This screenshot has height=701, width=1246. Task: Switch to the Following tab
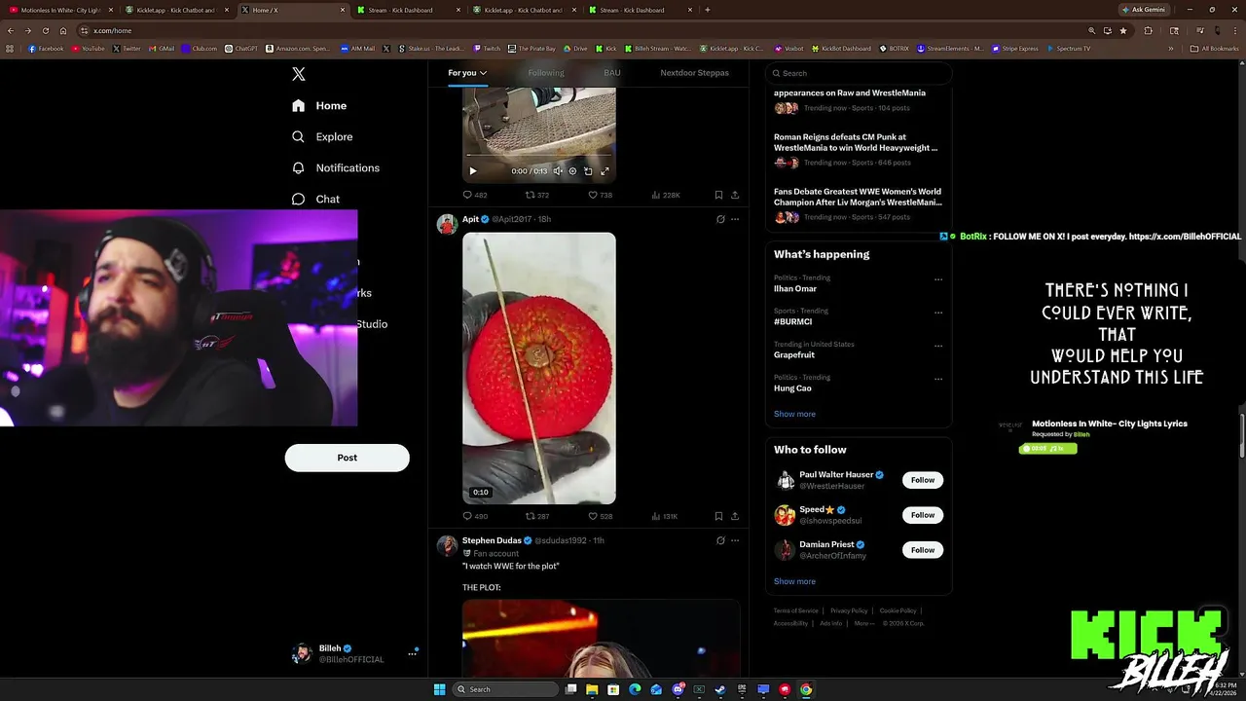tap(546, 73)
